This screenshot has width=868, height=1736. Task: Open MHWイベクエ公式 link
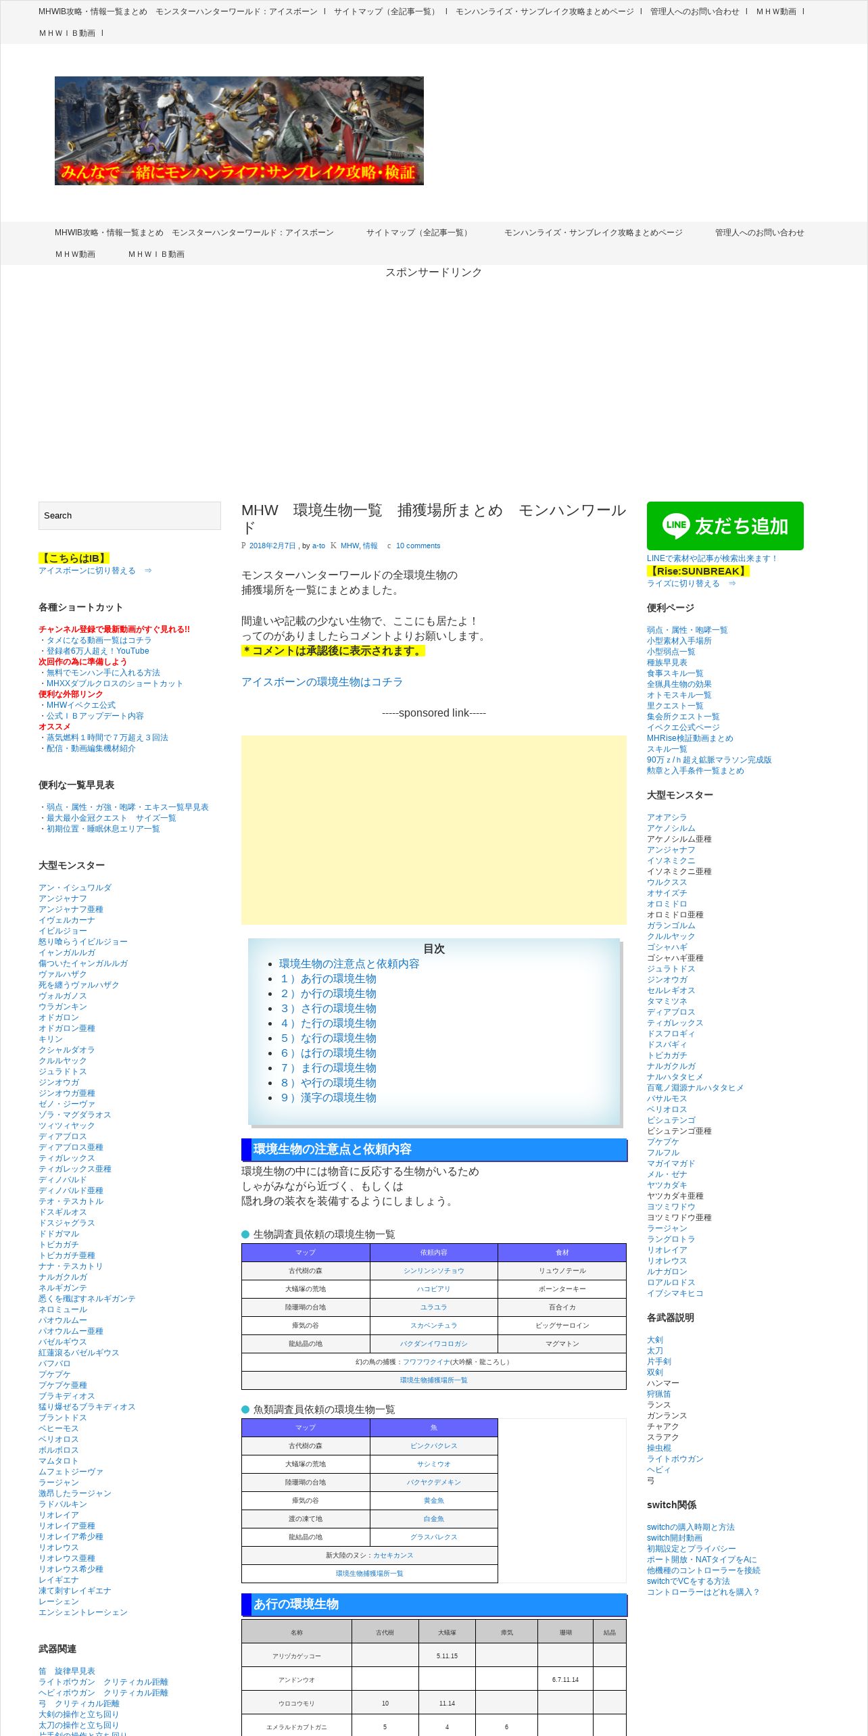click(81, 705)
